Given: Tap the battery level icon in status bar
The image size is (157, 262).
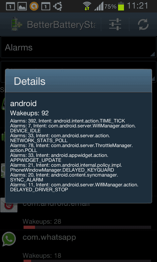Looking at the screenshot, I should (121, 7).
